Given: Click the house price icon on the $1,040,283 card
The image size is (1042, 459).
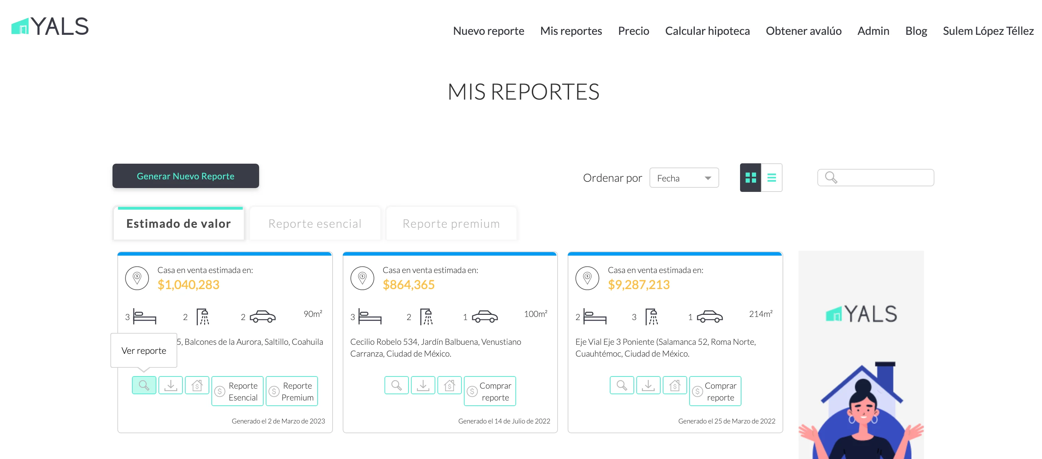Looking at the screenshot, I should [x=197, y=385].
